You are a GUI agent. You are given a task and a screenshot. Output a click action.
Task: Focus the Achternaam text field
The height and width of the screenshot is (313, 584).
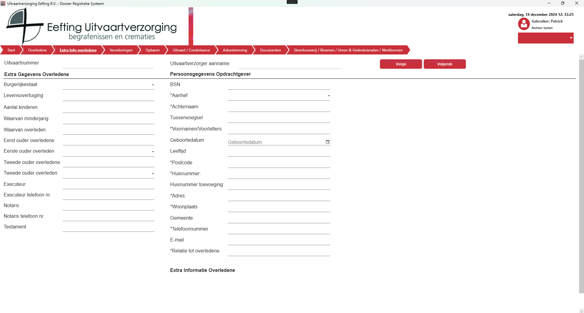click(279, 107)
